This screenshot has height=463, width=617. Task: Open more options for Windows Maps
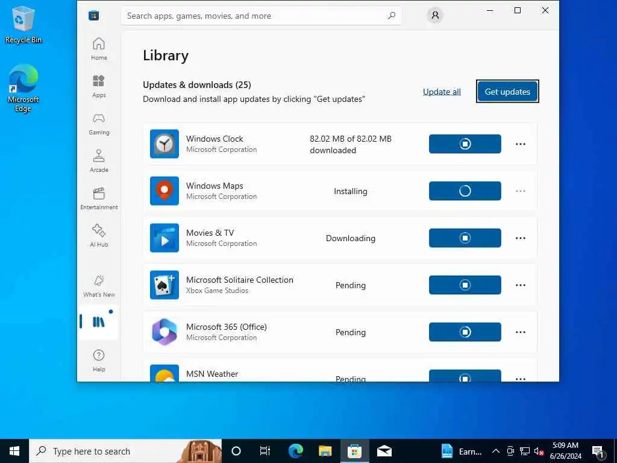point(520,191)
